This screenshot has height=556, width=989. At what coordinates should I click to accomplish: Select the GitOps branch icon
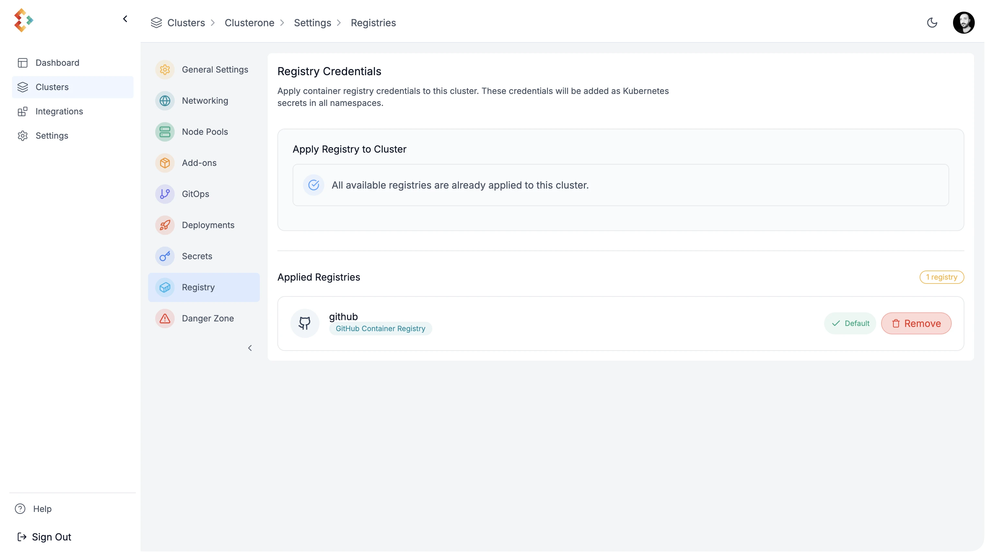point(165,194)
